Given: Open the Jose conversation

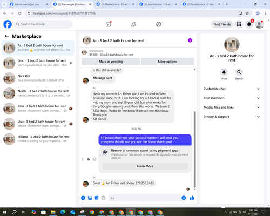Looking at the screenshot, I should click(x=38, y=109).
